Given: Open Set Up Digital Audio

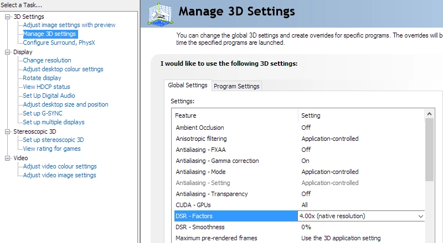Looking at the screenshot, I should [x=49, y=96].
